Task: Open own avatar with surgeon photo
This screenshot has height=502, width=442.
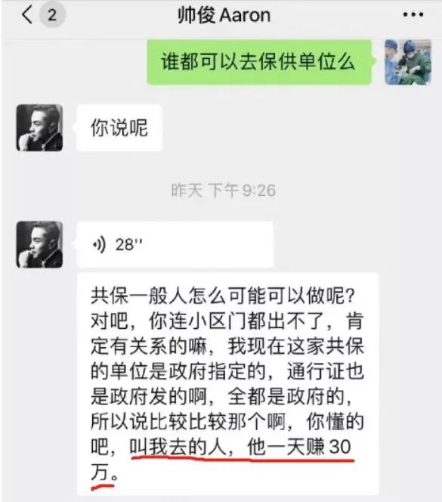Action: [x=408, y=63]
